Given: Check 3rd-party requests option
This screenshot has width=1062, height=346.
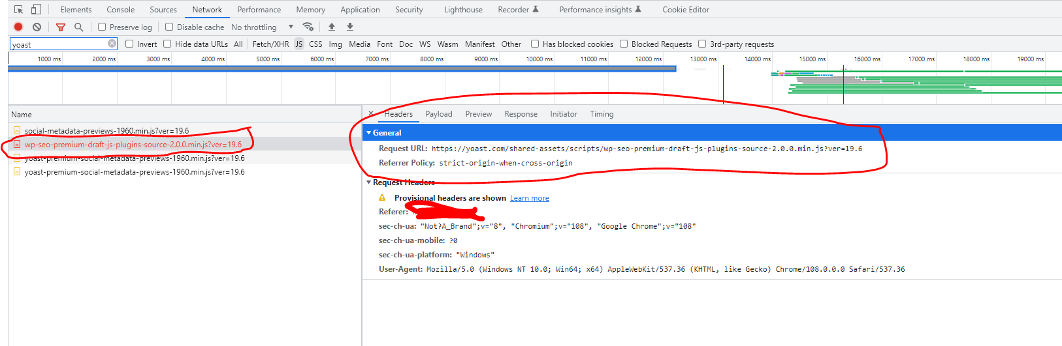Looking at the screenshot, I should (702, 44).
